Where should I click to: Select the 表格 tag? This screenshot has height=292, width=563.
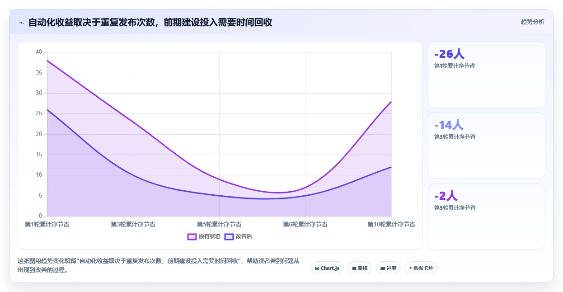[360, 268]
